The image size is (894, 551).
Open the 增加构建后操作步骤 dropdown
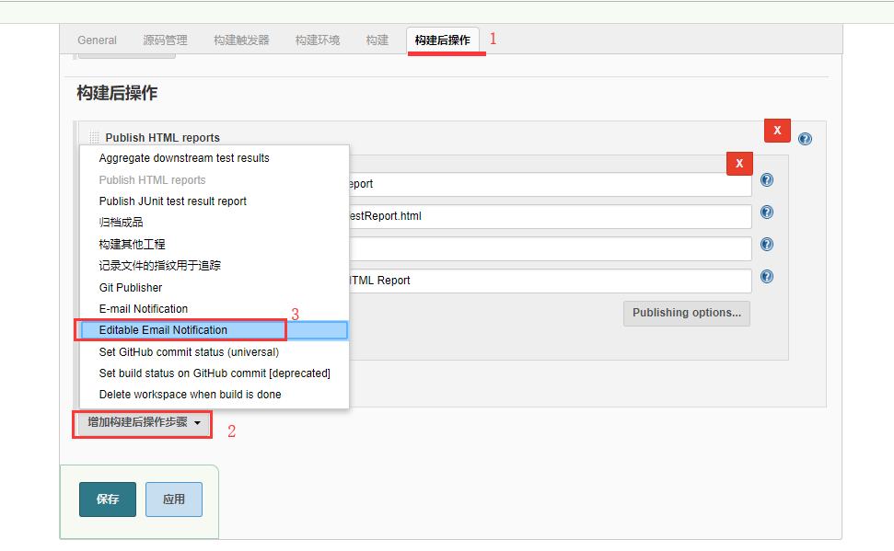click(x=143, y=423)
